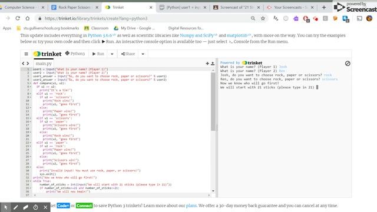
Task: Open the My Drive - Google bookmark
Action: 134,28
